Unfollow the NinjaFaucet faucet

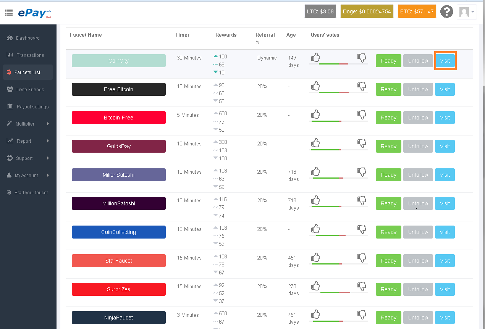pyautogui.click(x=418, y=318)
